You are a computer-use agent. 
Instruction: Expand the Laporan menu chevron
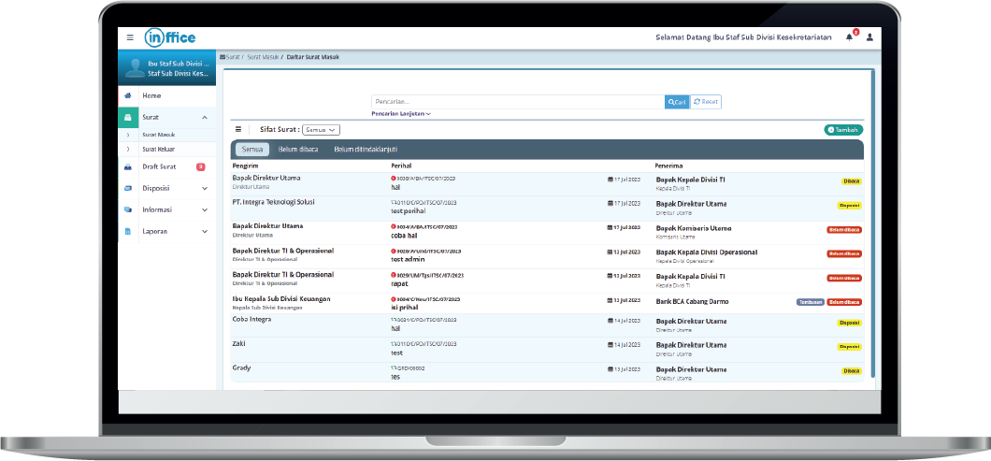(204, 231)
